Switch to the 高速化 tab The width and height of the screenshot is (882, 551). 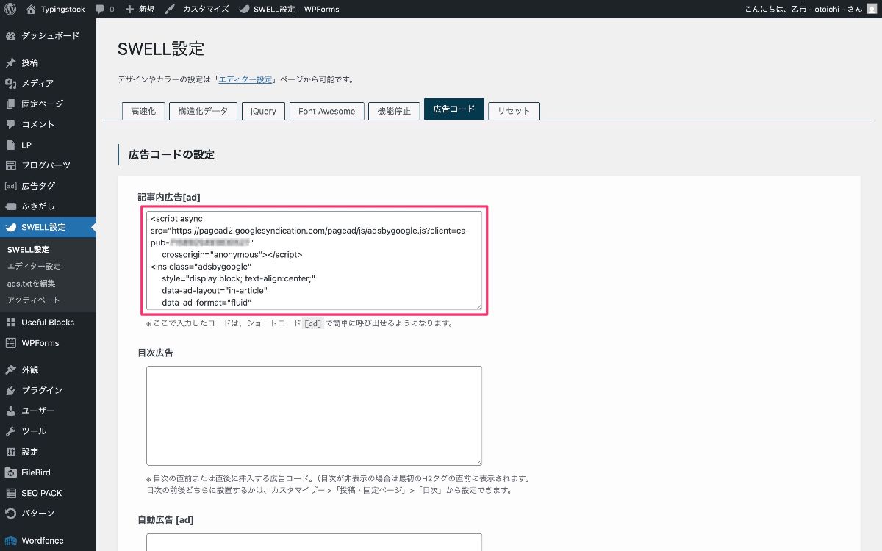[143, 111]
